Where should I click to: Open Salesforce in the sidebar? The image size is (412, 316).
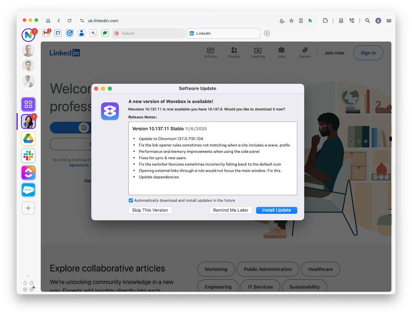point(29,190)
